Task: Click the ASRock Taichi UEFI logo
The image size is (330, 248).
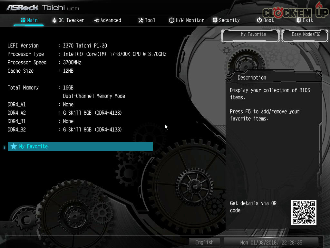Action: pyautogui.click(x=42, y=7)
